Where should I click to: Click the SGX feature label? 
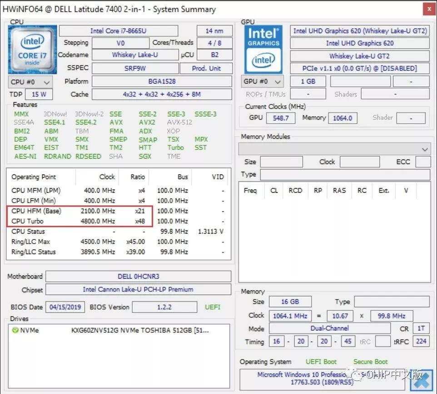(x=145, y=156)
